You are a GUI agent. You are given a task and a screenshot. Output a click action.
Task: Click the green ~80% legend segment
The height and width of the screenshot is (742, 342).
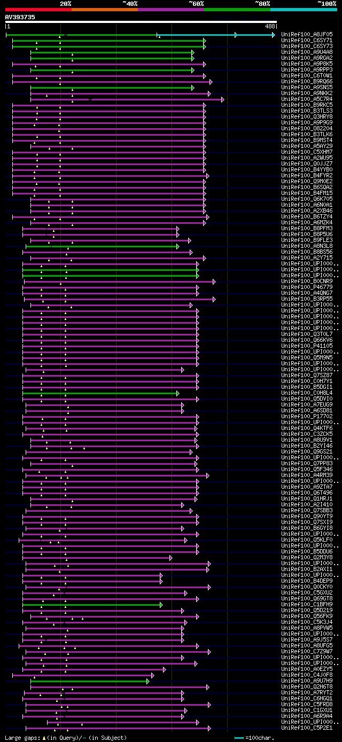pyautogui.click(x=237, y=9)
